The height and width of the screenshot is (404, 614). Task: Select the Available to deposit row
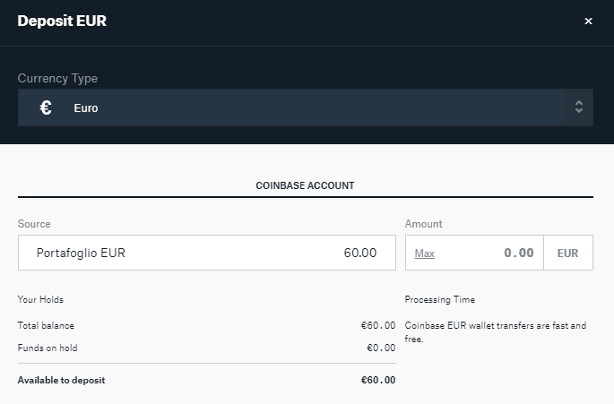(x=207, y=380)
